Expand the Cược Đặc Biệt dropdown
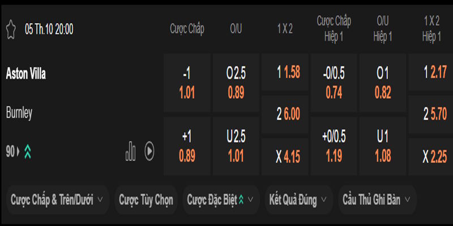This screenshot has width=453, height=226. tap(221, 199)
